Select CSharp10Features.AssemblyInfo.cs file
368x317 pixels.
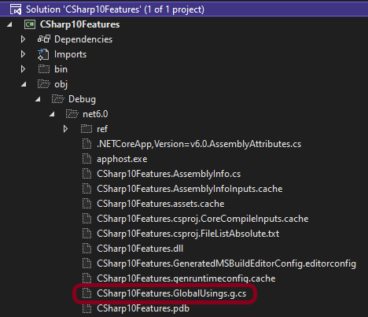click(168, 174)
